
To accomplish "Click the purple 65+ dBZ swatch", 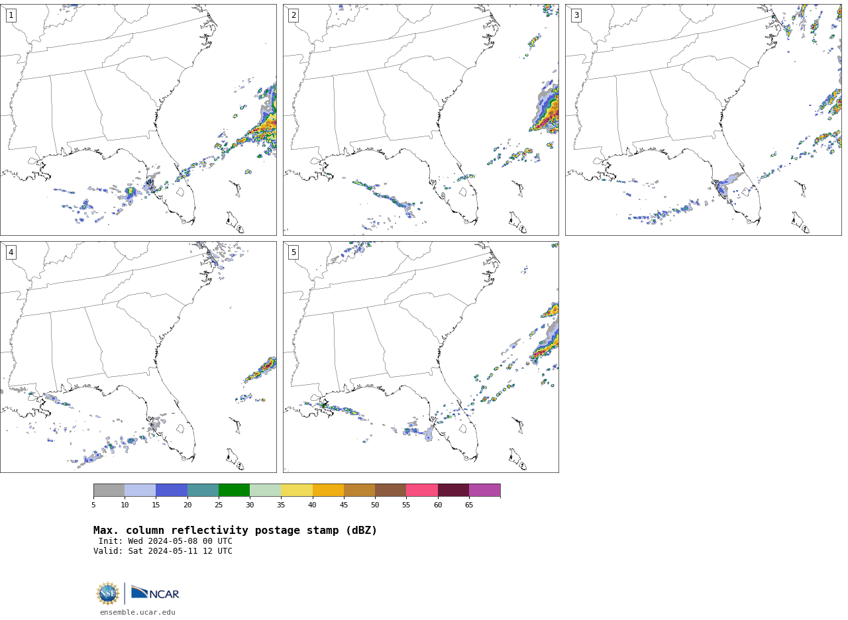I will (484, 490).
